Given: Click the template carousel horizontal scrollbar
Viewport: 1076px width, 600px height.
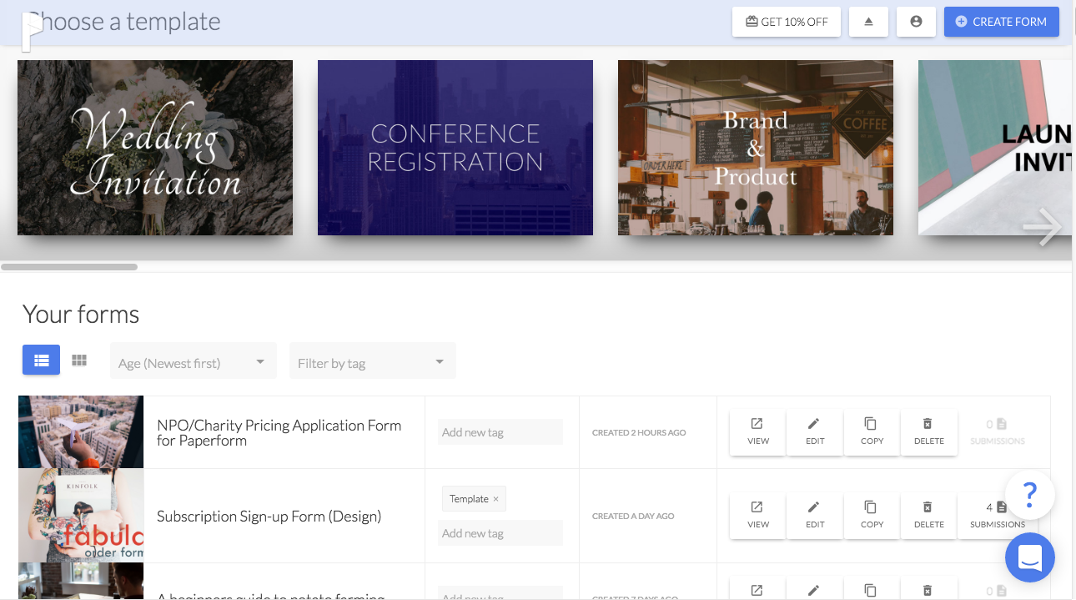Looking at the screenshot, I should click(x=69, y=267).
